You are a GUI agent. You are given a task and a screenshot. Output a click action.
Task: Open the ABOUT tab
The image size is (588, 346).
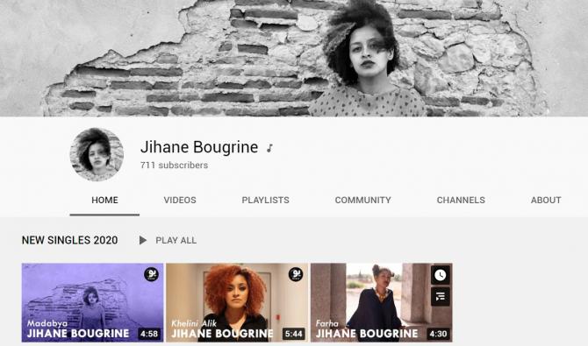(546, 201)
